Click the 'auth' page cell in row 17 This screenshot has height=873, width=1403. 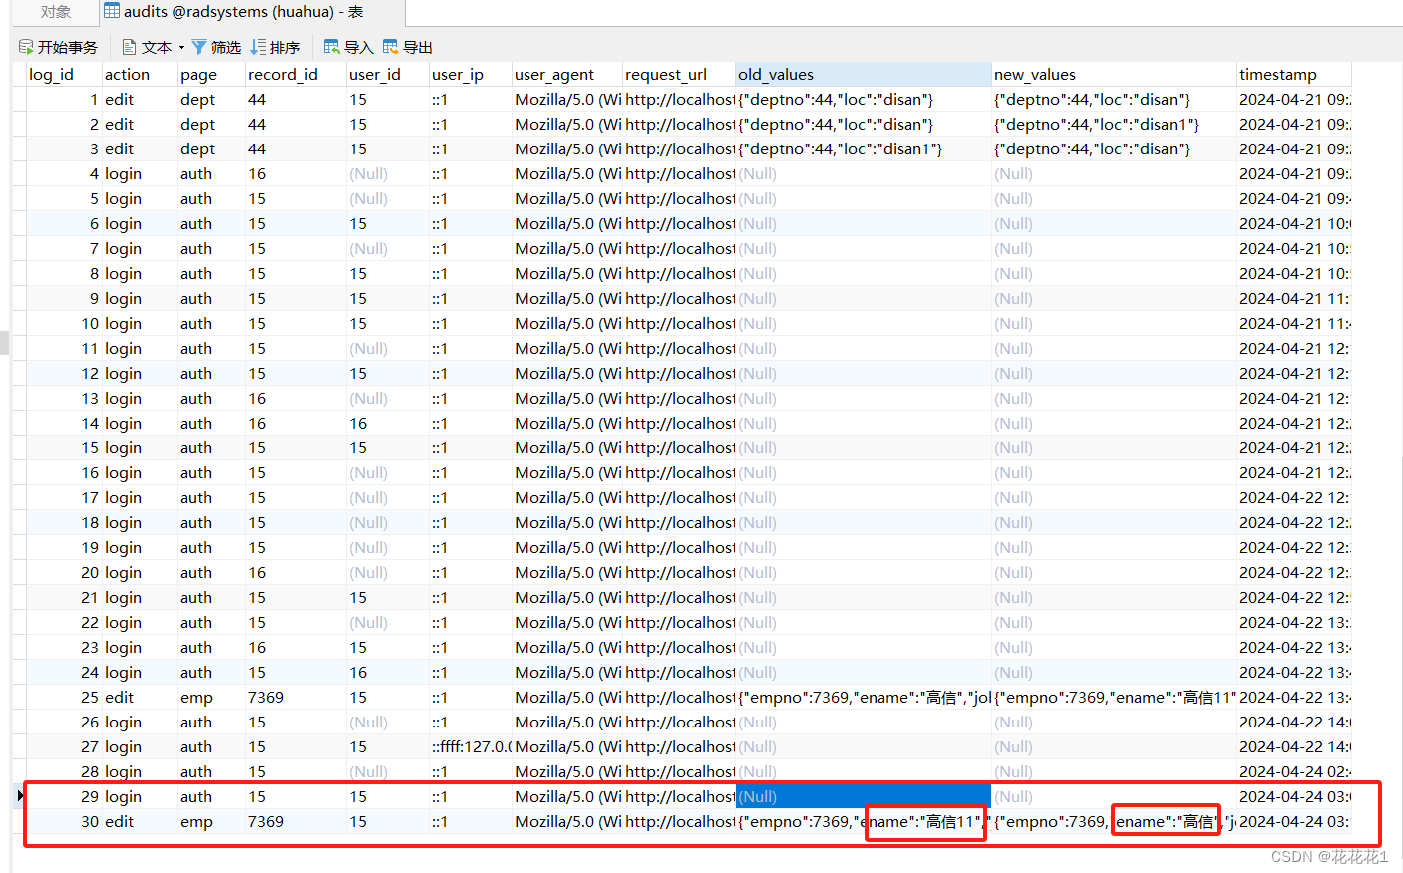pos(211,497)
